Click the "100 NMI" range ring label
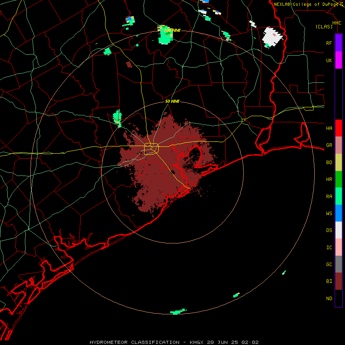This screenshot has height=345, width=345. click(x=172, y=30)
